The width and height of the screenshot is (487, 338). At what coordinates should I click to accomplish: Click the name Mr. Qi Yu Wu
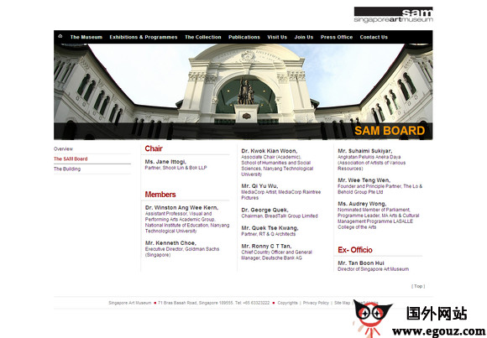click(x=259, y=186)
